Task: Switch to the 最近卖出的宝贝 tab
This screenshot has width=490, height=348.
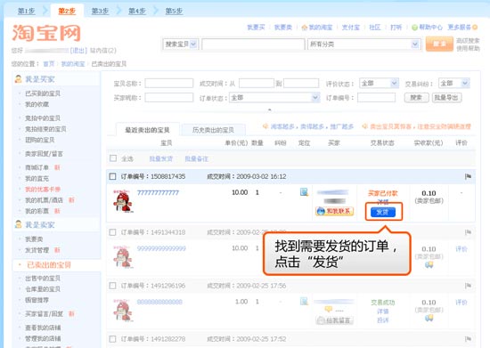Action: (147, 130)
